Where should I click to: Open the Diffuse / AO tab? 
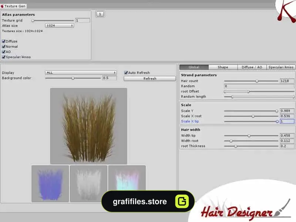[x=252, y=67]
